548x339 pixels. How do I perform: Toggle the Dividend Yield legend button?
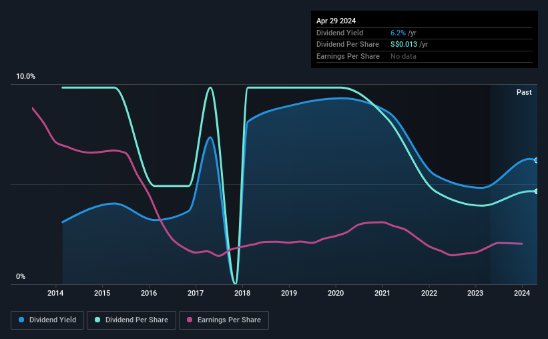[x=47, y=320]
